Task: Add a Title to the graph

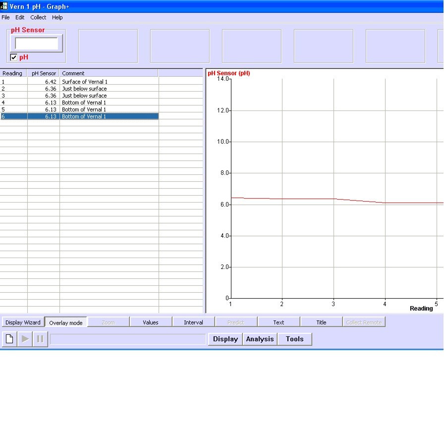Action: (321, 321)
